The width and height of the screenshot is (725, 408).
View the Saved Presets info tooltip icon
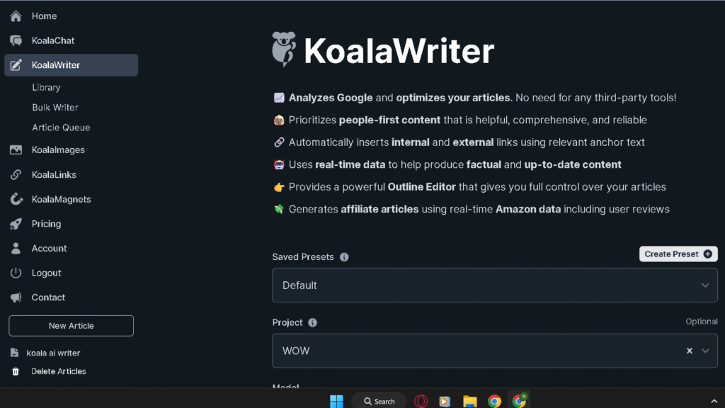(x=344, y=256)
